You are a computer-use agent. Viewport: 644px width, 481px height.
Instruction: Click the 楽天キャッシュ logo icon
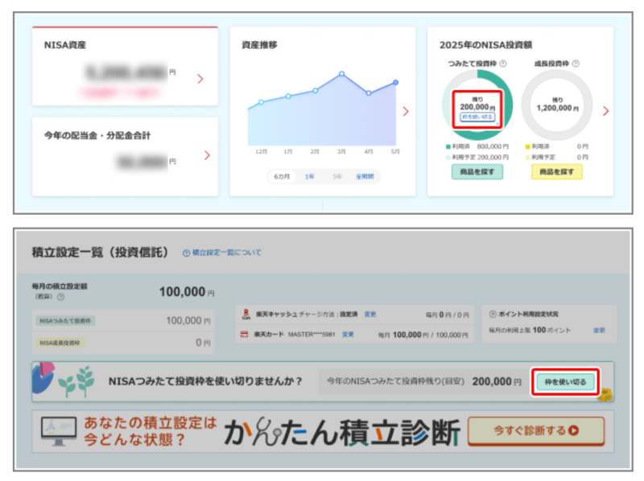[x=245, y=314]
